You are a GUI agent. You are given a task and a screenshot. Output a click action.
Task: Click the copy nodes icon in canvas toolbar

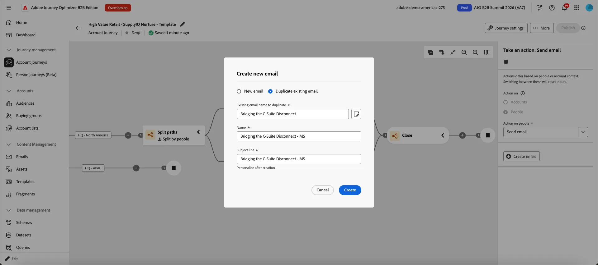tap(430, 52)
